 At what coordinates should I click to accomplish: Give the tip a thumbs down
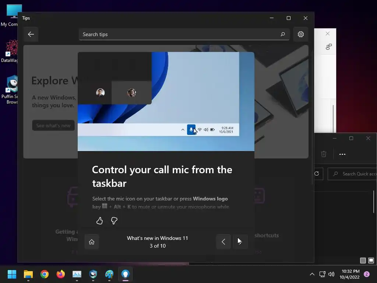point(114,220)
